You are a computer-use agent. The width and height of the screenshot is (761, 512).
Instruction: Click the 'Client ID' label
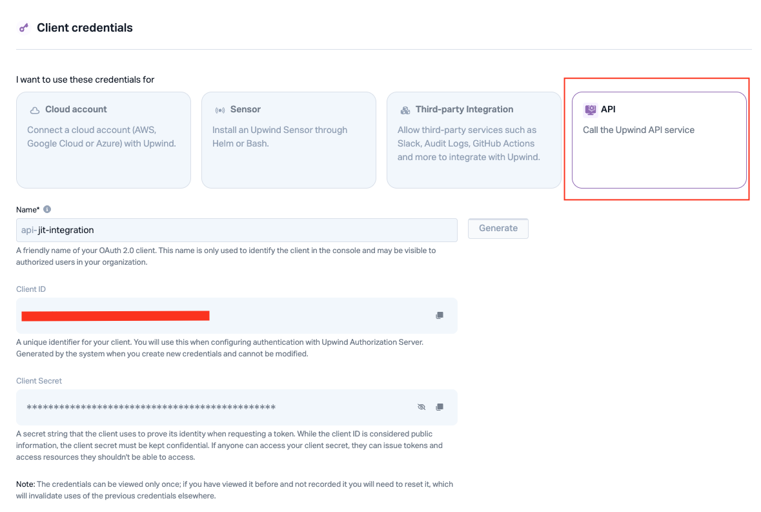[x=31, y=289]
